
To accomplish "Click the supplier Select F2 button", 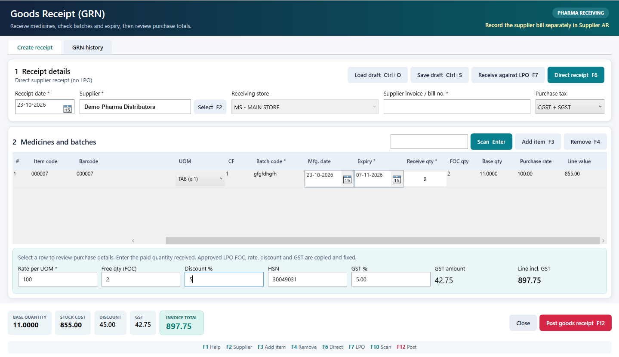I will pos(210,107).
